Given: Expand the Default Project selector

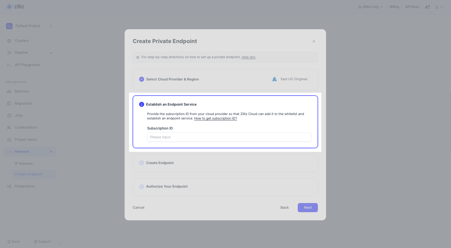Looking at the screenshot, I should (x=51, y=26).
